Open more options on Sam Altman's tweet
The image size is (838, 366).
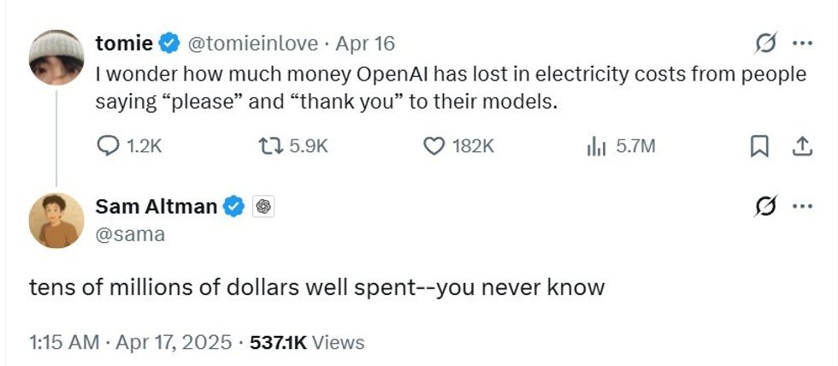click(802, 206)
